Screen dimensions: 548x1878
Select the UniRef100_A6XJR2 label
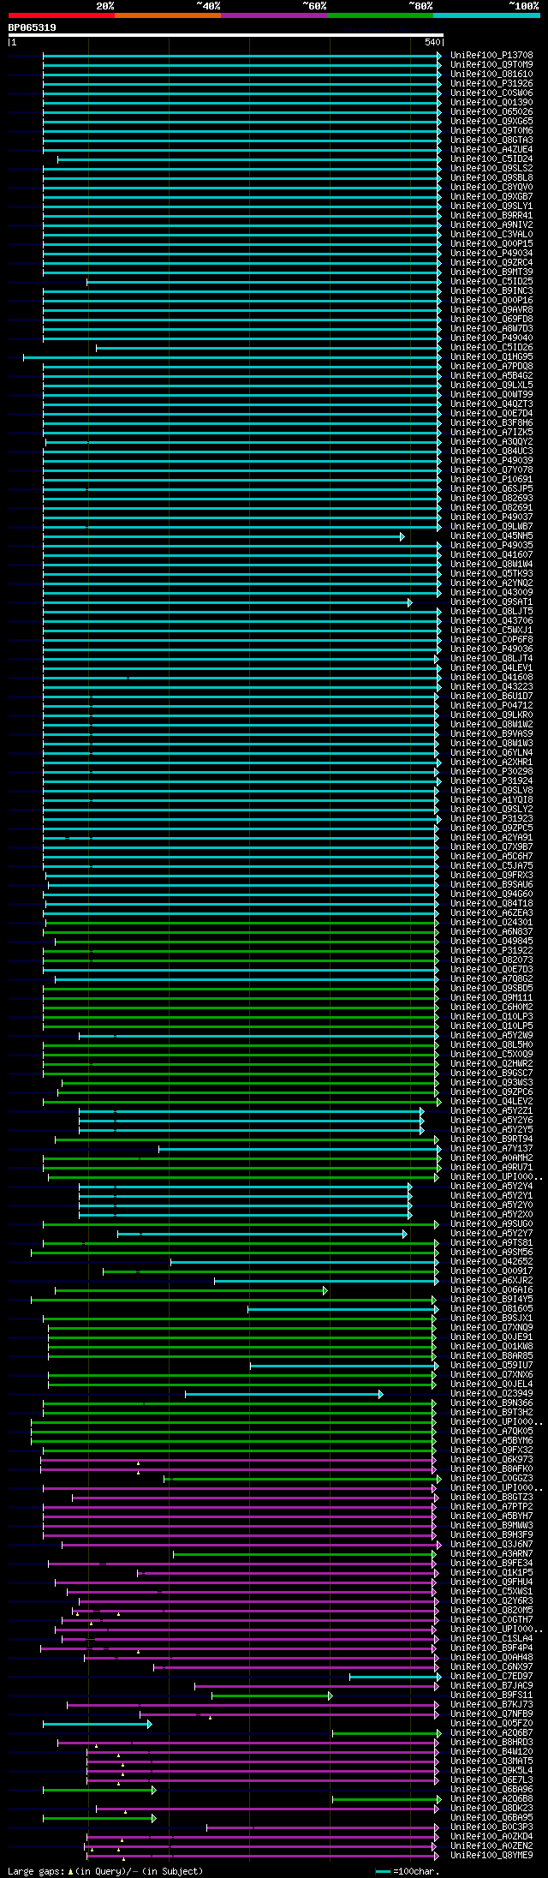491,1281
